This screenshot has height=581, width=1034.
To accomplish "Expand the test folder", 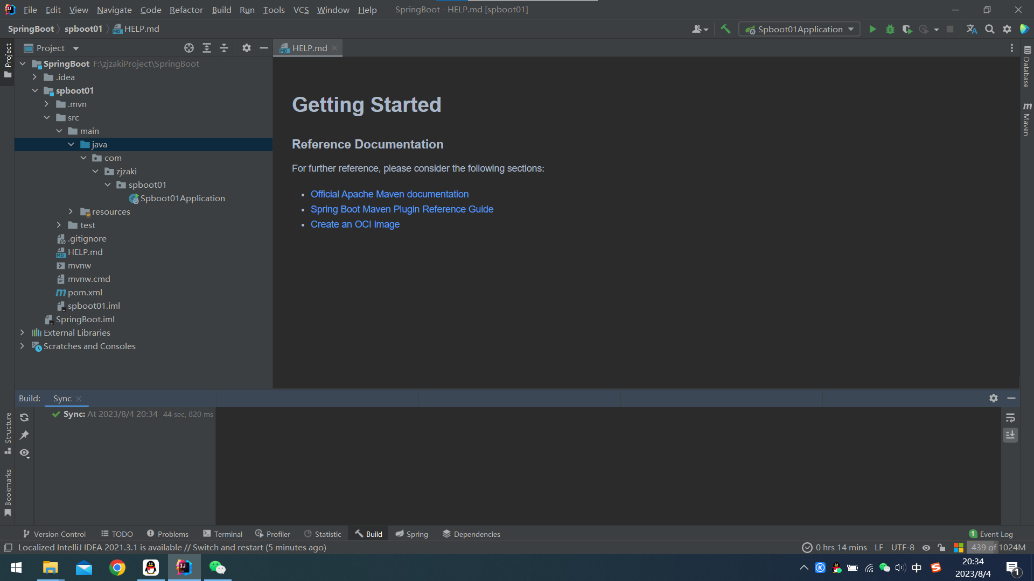I will [x=59, y=225].
